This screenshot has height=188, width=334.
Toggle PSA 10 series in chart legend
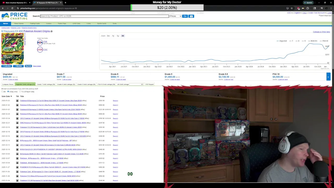324,41
